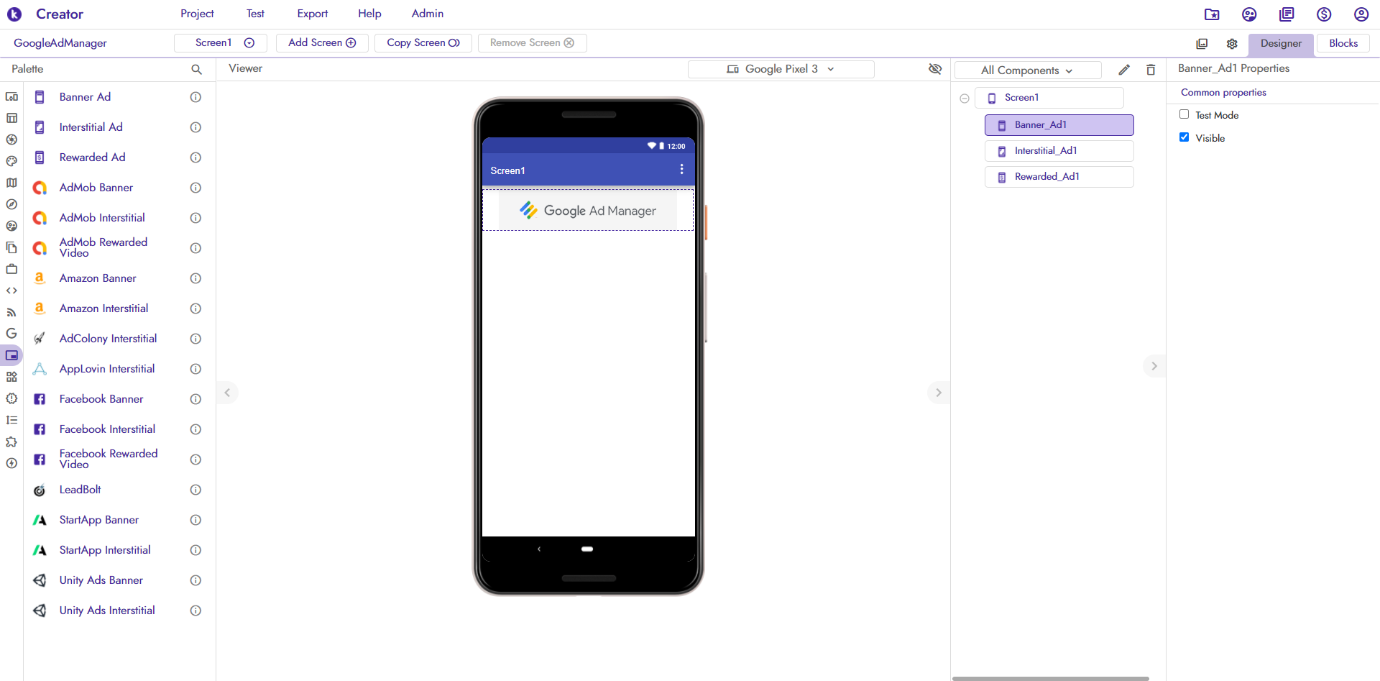Click the horizontal scrollbar under component tree
This screenshot has height=681, width=1380.
point(1050,678)
